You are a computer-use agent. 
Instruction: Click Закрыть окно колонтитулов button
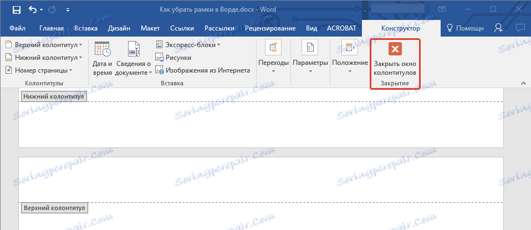pyautogui.click(x=395, y=59)
